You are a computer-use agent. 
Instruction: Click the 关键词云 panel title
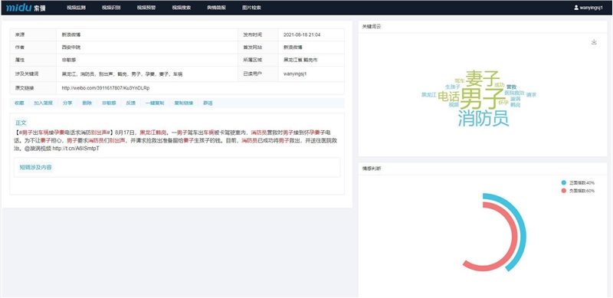(x=371, y=27)
